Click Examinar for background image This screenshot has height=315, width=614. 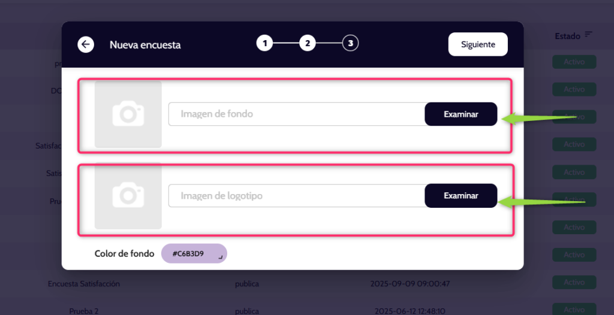point(460,114)
